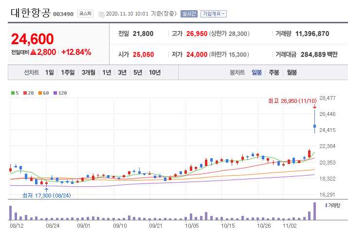
Task: Select the 3년 line chart tab
Action: (x=122, y=72)
